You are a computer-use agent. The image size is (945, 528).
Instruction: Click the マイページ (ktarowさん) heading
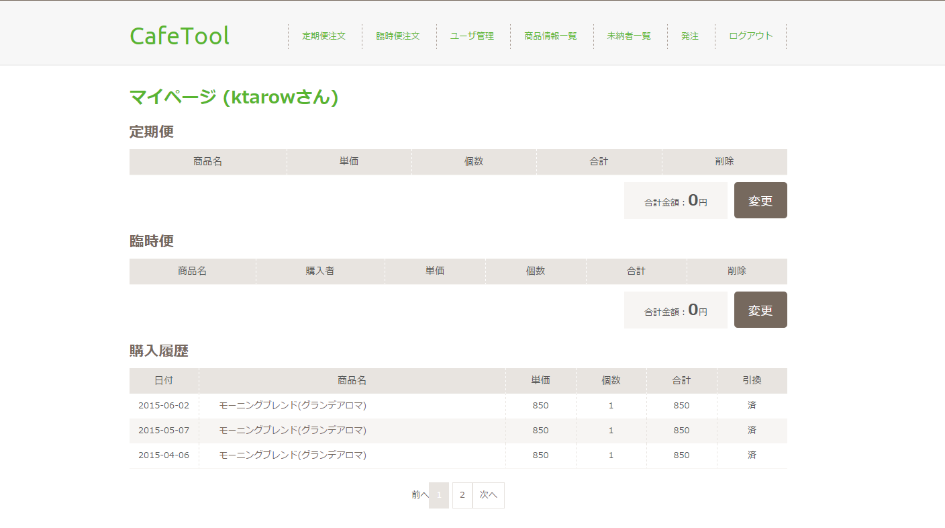point(234,97)
